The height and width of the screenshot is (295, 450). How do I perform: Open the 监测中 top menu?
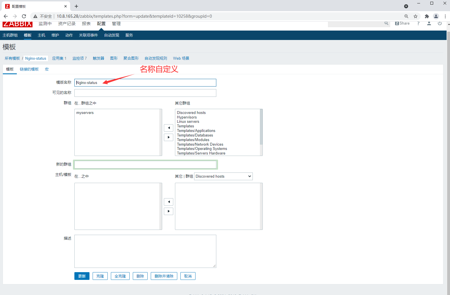(45, 24)
